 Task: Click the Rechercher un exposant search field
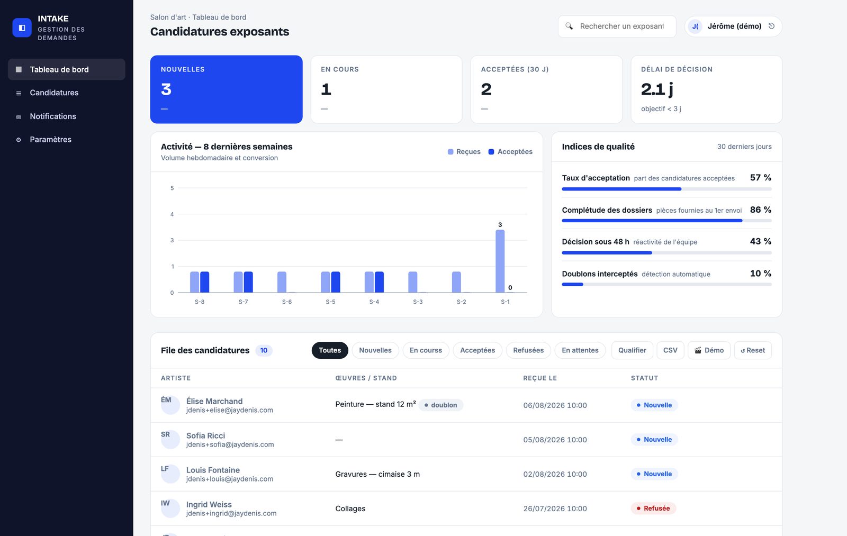point(617,26)
